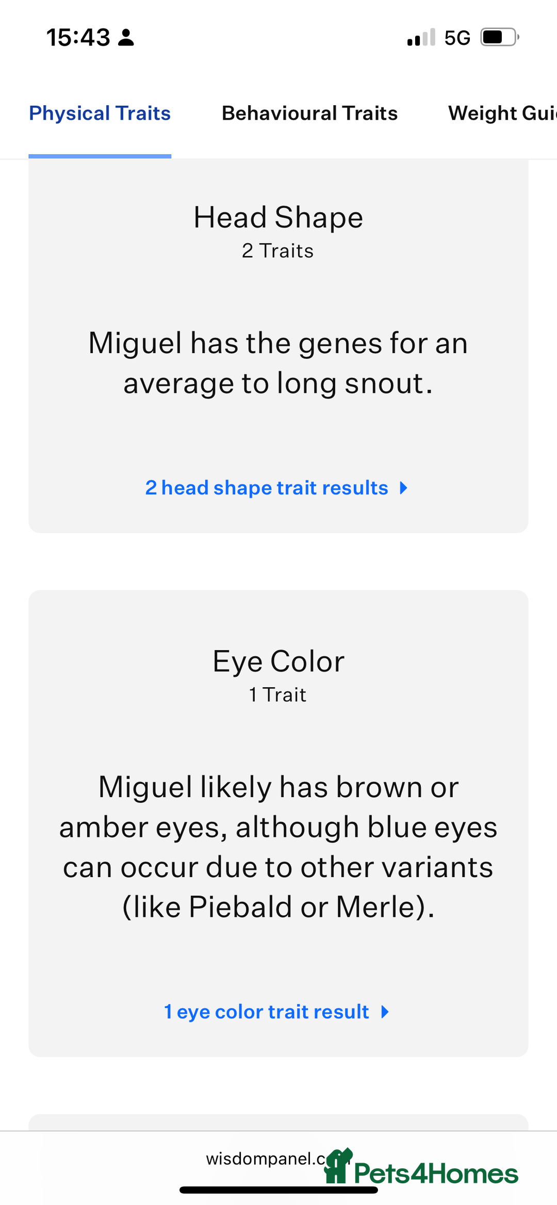Tap the Head Shape card heading

coord(278,217)
